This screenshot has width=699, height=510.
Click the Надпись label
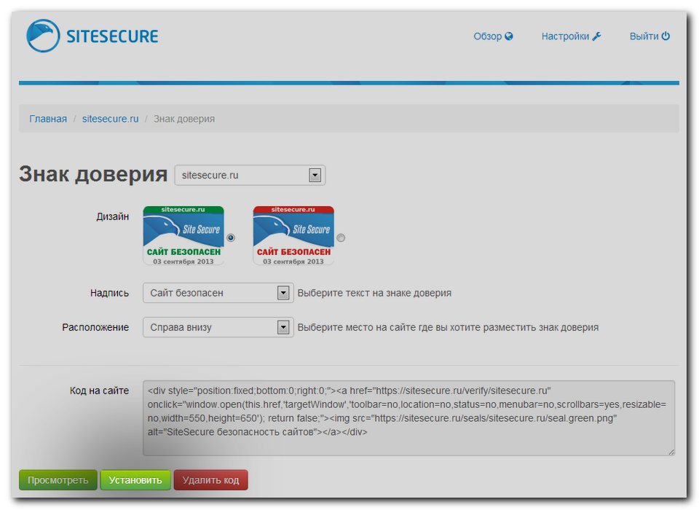click(x=110, y=293)
